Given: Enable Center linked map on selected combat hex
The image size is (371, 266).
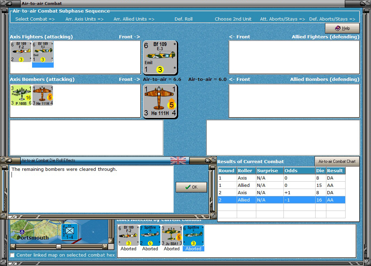Looking at the screenshot, I should (12, 255).
